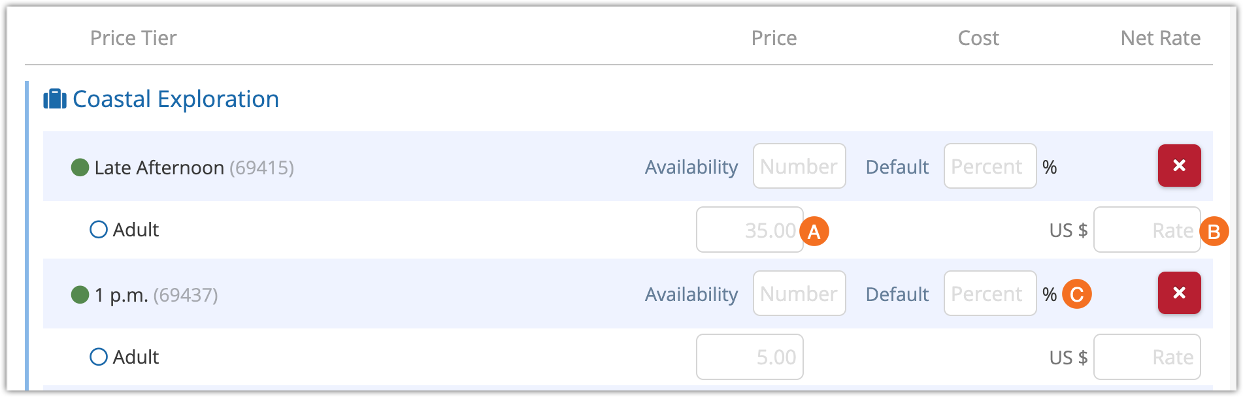
Task: Delete the 1 p.m. row using red X
Action: click(x=1179, y=293)
